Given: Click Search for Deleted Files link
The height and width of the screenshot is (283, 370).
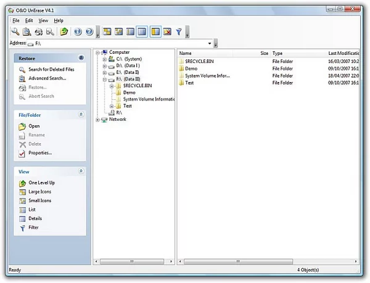Looking at the screenshot, I should click(x=51, y=69).
